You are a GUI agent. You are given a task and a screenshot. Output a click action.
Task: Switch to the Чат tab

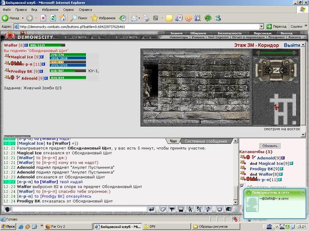[x=173, y=141]
